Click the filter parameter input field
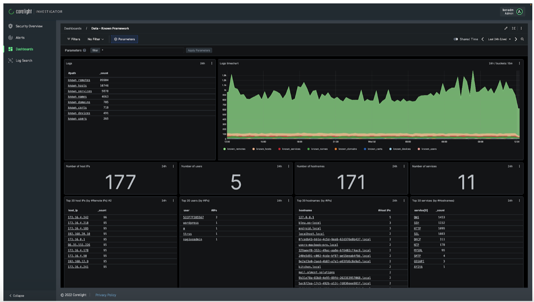Image resolution: width=534 pixels, height=302 pixels. click(x=142, y=50)
